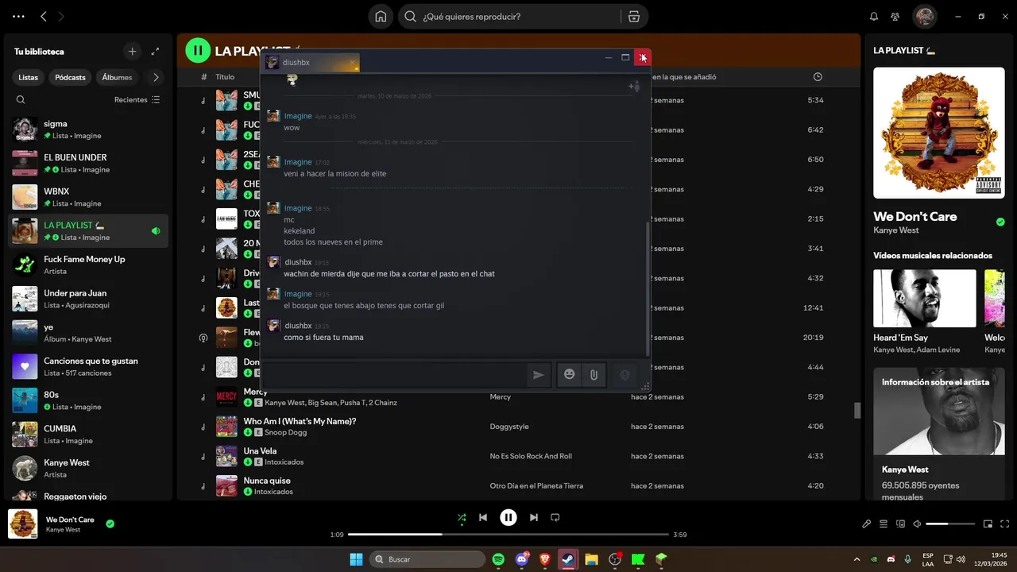Open Intoxicados artist link under Una Vela
Screen dimensions: 1017x572
[x=284, y=462]
